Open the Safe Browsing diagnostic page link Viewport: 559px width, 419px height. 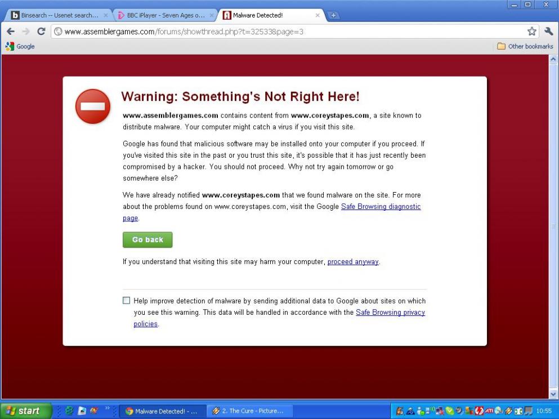(381, 207)
